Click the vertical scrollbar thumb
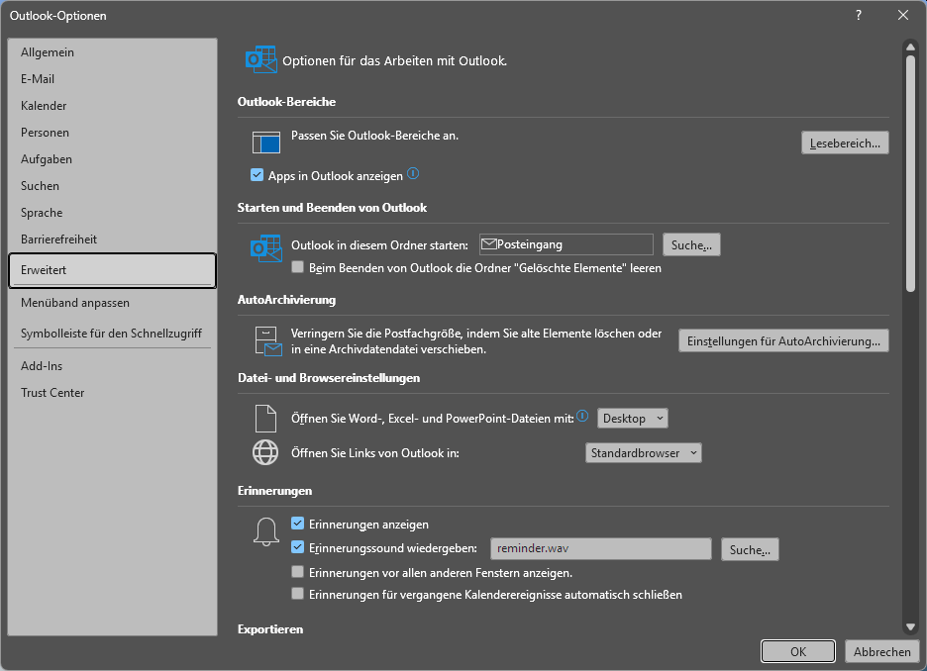The width and height of the screenshot is (927, 671). pyautogui.click(x=910, y=173)
